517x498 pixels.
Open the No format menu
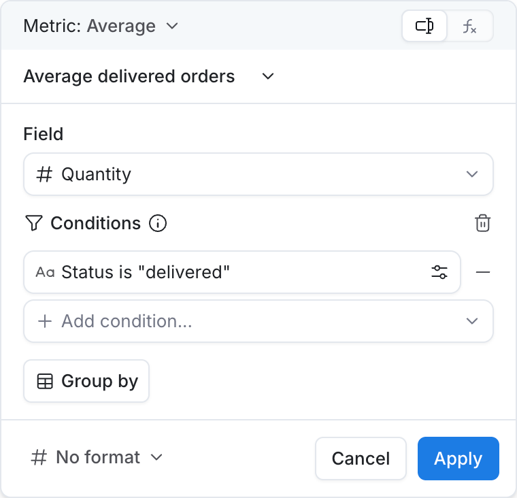click(x=97, y=457)
